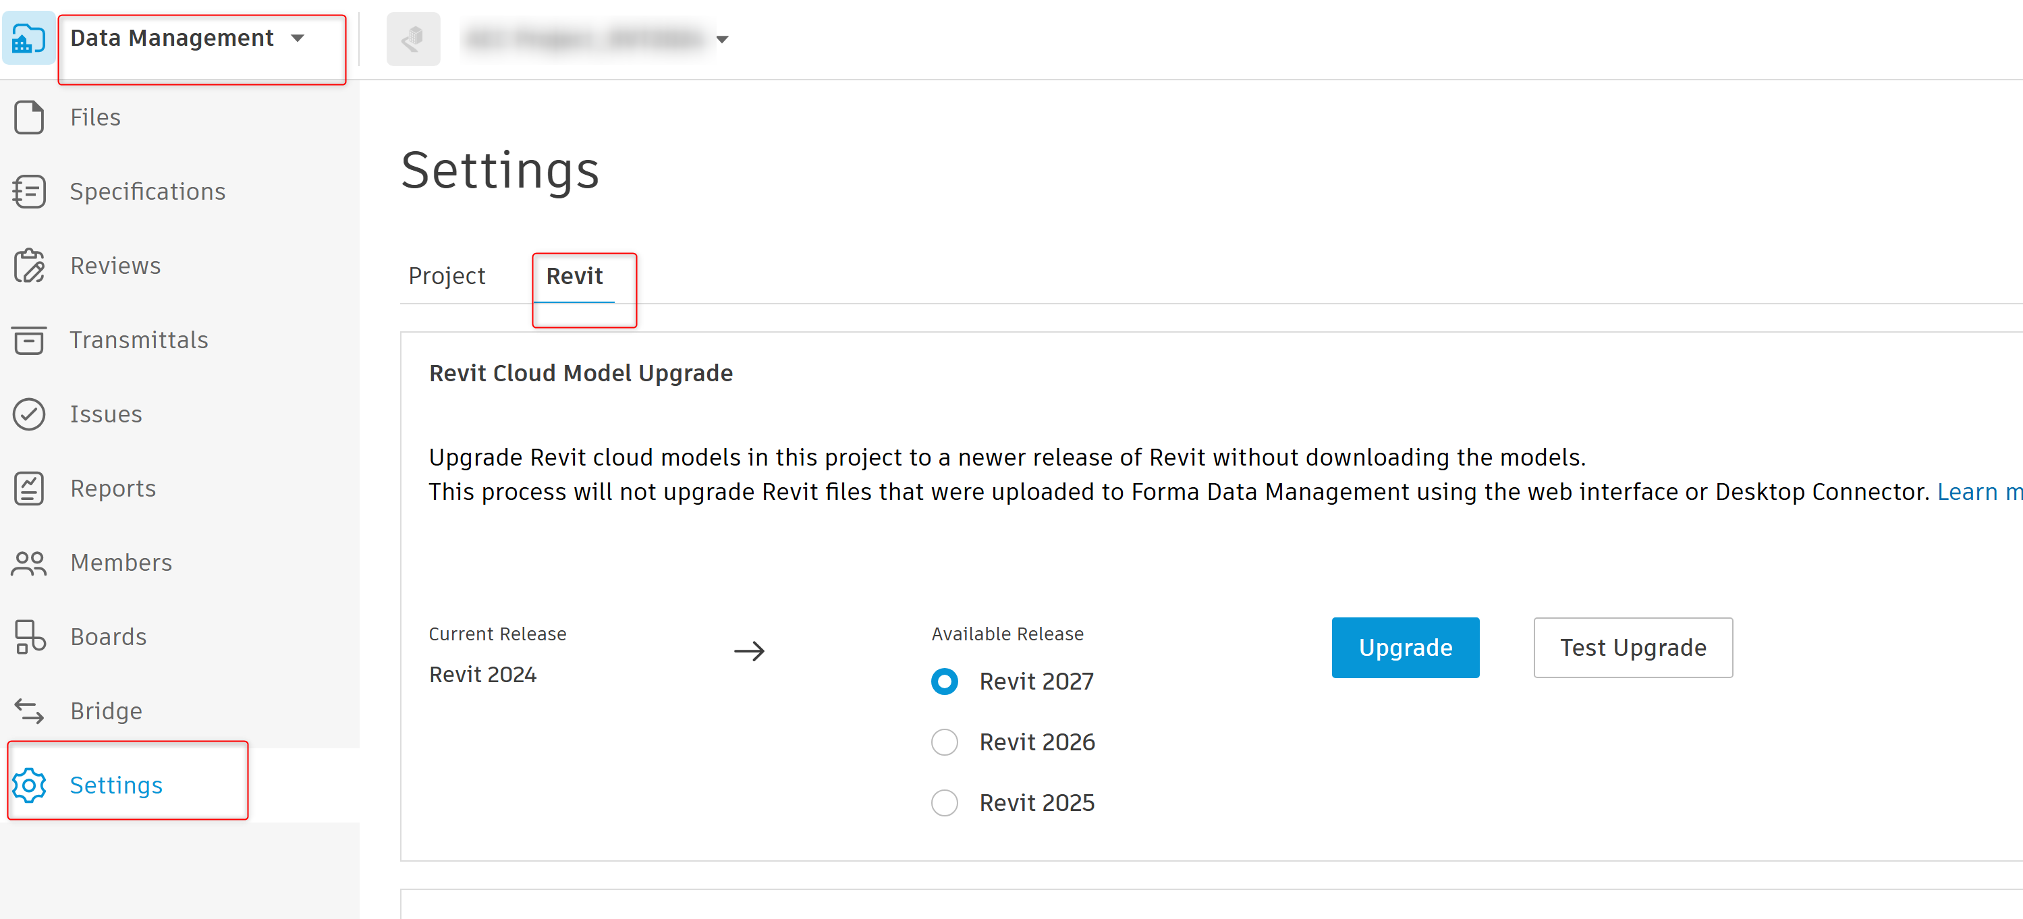
Task: Choose the Revit 2026 radio option
Action: pyautogui.click(x=945, y=742)
